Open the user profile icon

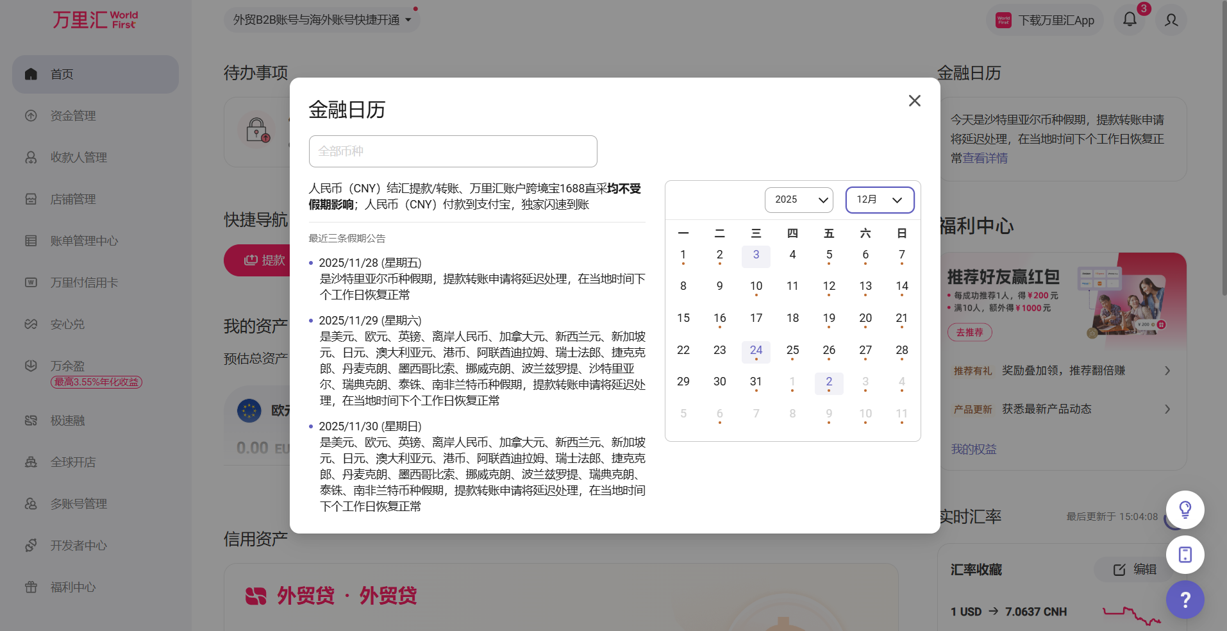coord(1171,20)
